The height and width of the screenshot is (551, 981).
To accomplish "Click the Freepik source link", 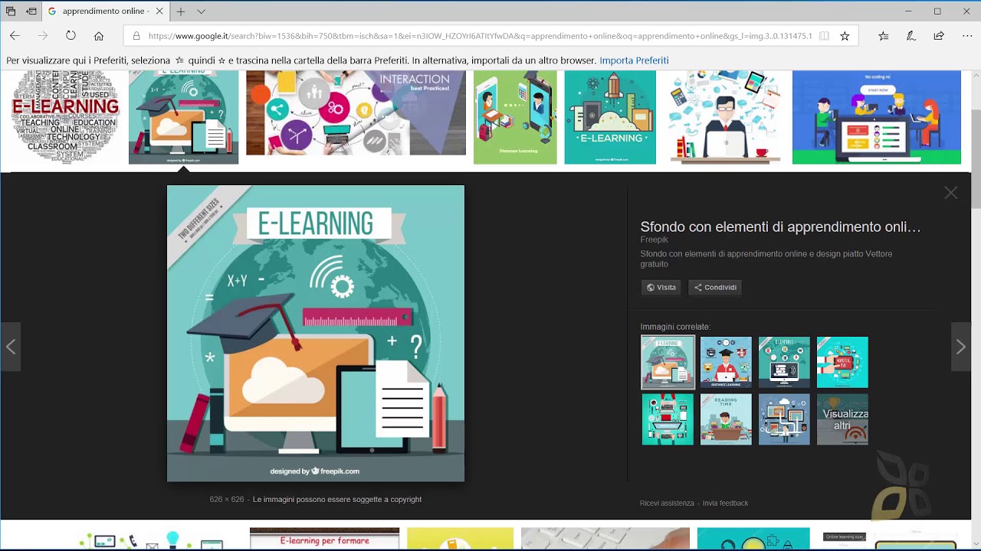I will pos(655,240).
